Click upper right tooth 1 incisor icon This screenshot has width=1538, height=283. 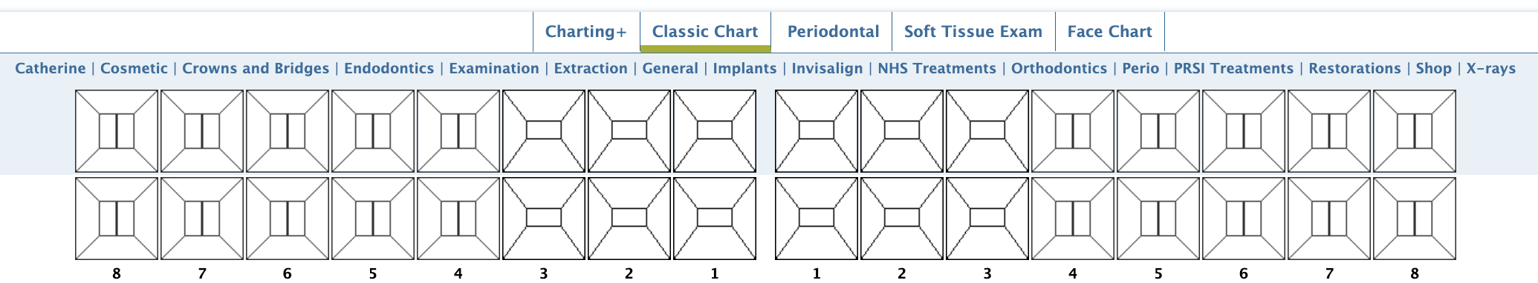click(x=715, y=131)
